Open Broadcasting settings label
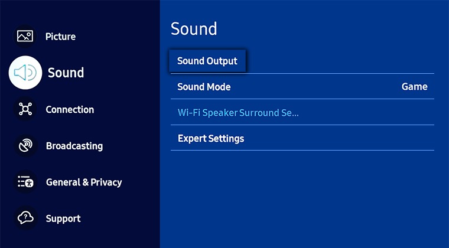The width and height of the screenshot is (449, 248). 74,146
